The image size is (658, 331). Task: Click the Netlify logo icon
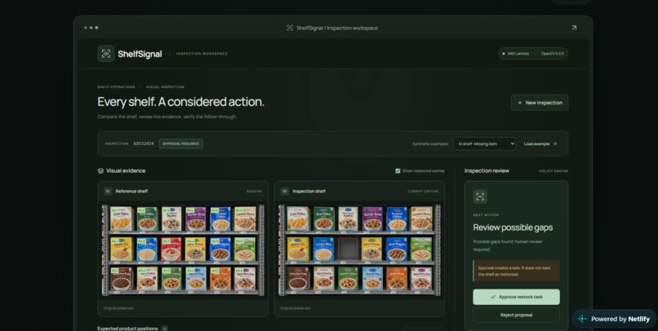[x=582, y=319]
